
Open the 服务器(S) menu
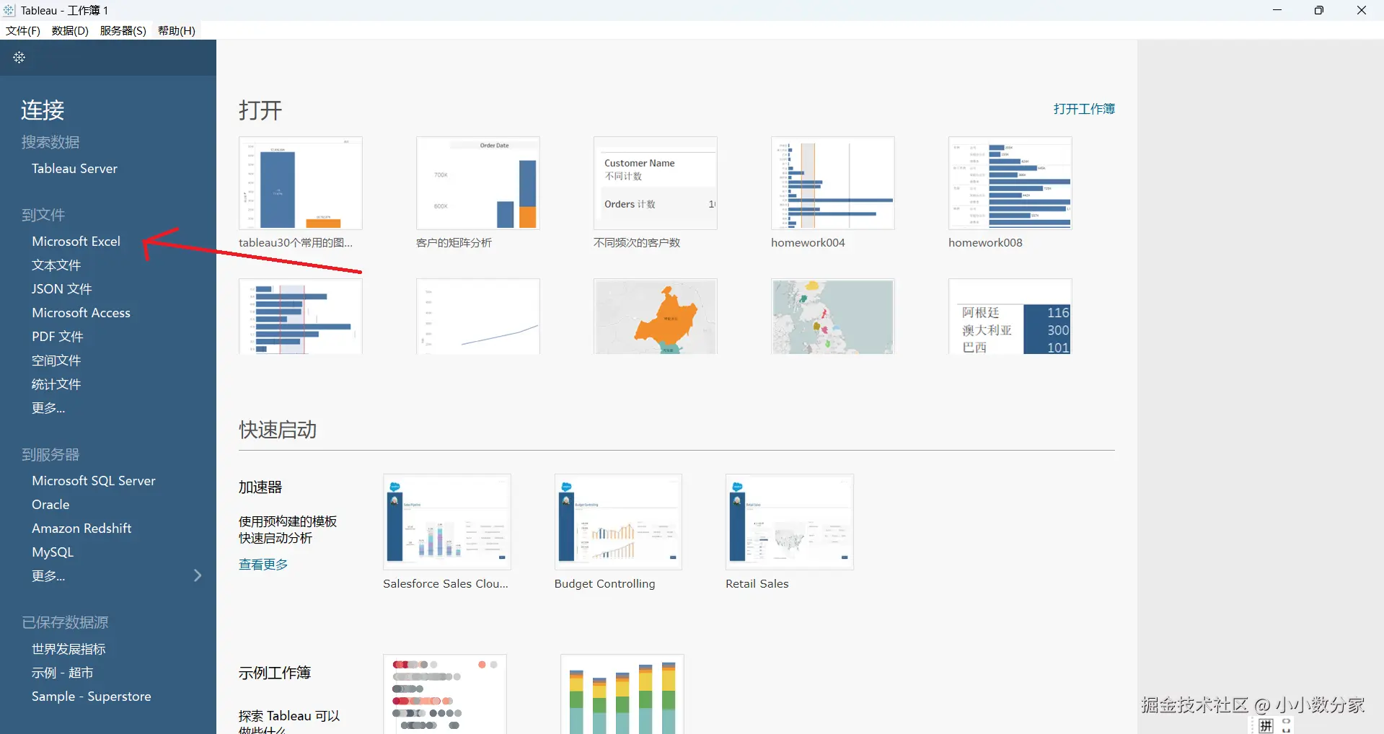[x=123, y=31]
